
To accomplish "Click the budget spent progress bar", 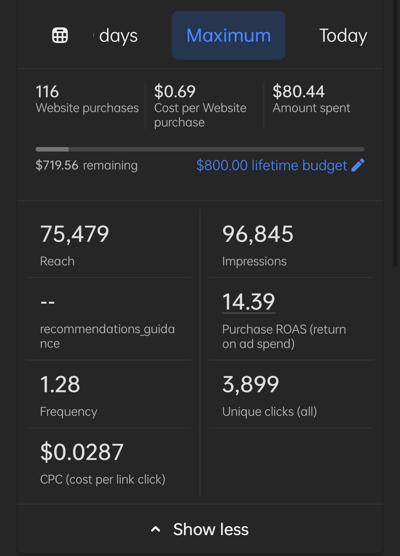I will tap(200, 149).
